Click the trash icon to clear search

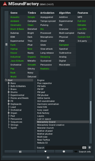click(x=90, y=148)
